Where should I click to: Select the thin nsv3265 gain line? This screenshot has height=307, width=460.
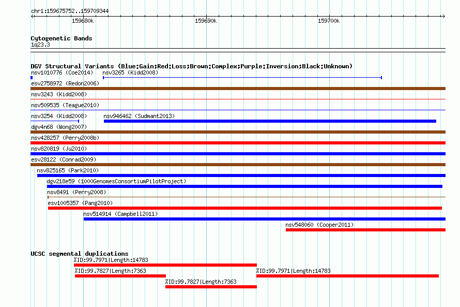(242, 78)
